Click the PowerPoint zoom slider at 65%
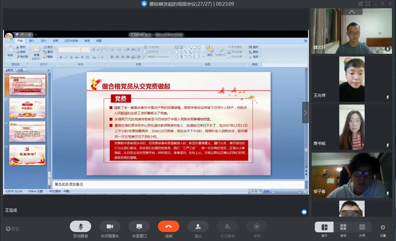The image size is (396, 241). (x=283, y=191)
